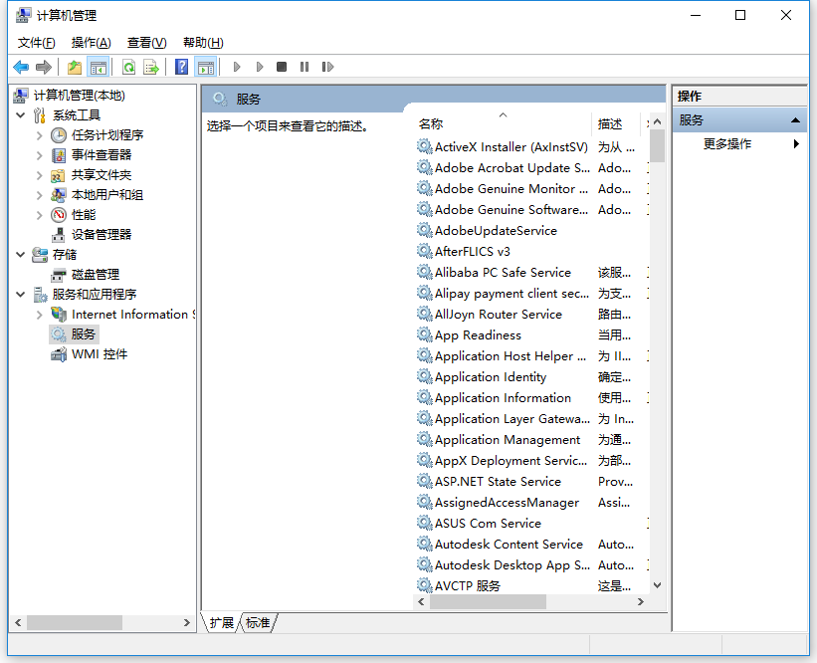Image resolution: width=817 pixels, height=663 pixels.
Task: Click gear icon of ActiveX Installer service
Action: click(x=425, y=147)
